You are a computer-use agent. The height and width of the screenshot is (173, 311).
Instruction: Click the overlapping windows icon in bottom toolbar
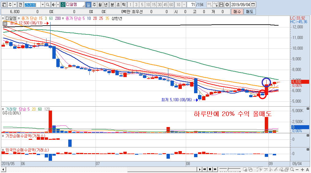click(x=250, y=169)
